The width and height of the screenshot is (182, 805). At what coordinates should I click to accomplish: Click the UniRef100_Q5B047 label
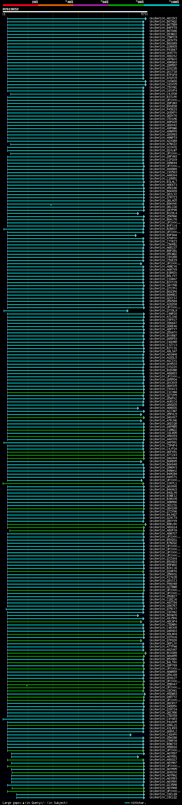[163, 684]
